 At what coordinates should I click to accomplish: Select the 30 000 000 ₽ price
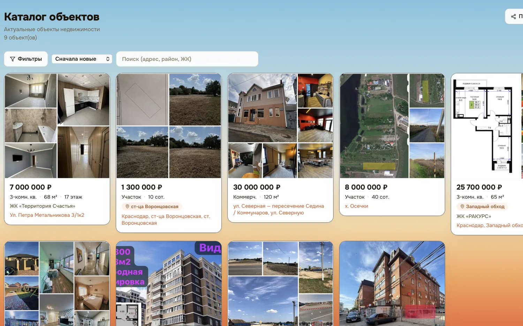pos(257,187)
